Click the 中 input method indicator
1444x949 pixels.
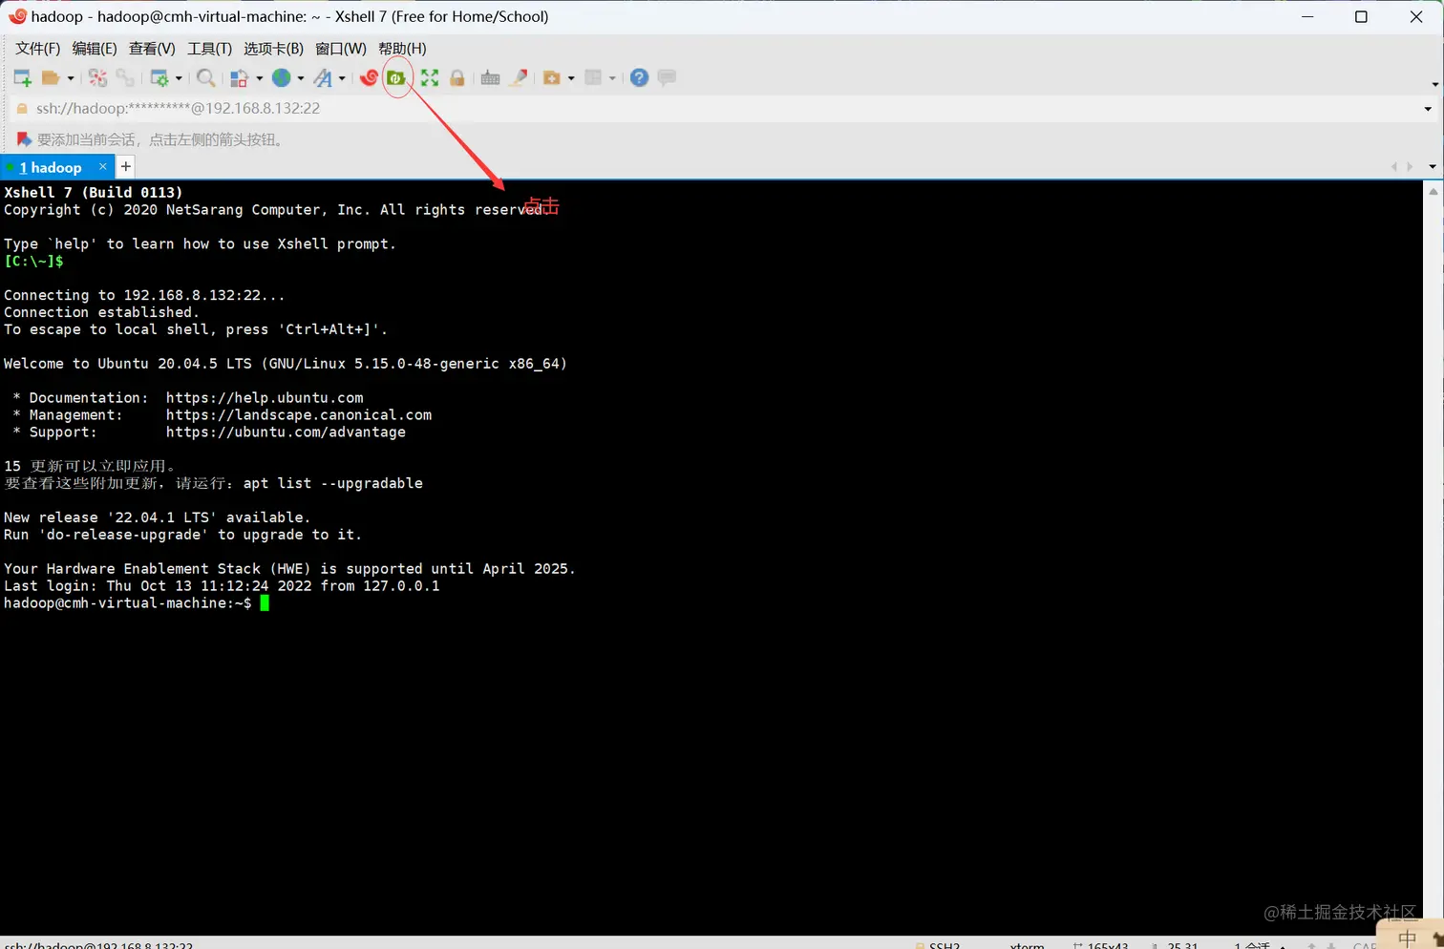(x=1407, y=938)
